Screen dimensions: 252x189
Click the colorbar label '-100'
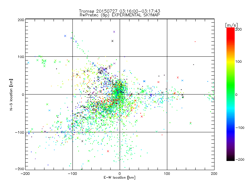coord(240,128)
